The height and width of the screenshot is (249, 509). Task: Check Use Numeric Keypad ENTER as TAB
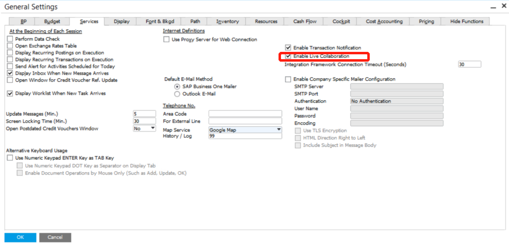(10, 158)
